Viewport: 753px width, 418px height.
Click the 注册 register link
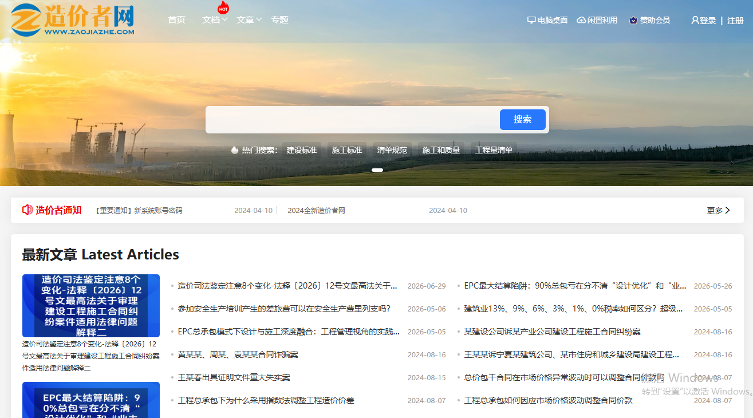735,21
